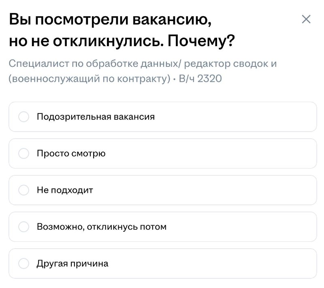Select the 'Подозрительная вакансия' radio button

(24, 117)
